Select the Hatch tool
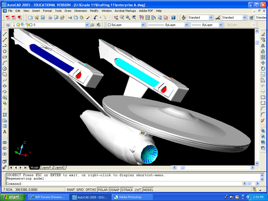 coord(5,115)
